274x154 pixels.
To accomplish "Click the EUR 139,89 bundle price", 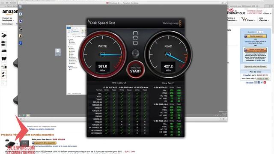I will (x=59, y=139).
